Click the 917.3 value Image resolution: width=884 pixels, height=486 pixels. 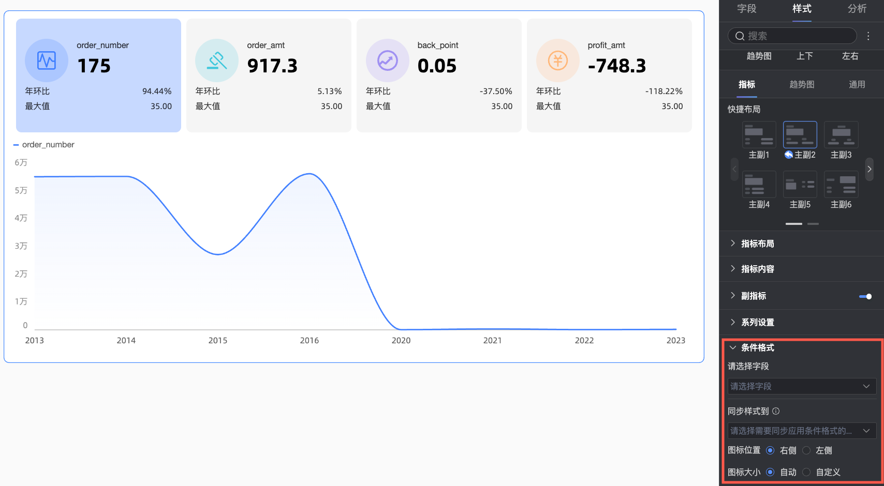[x=272, y=66]
